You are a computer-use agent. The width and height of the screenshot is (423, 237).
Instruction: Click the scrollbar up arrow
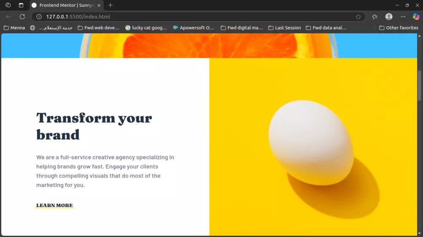pyautogui.click(x=419, y=36)
